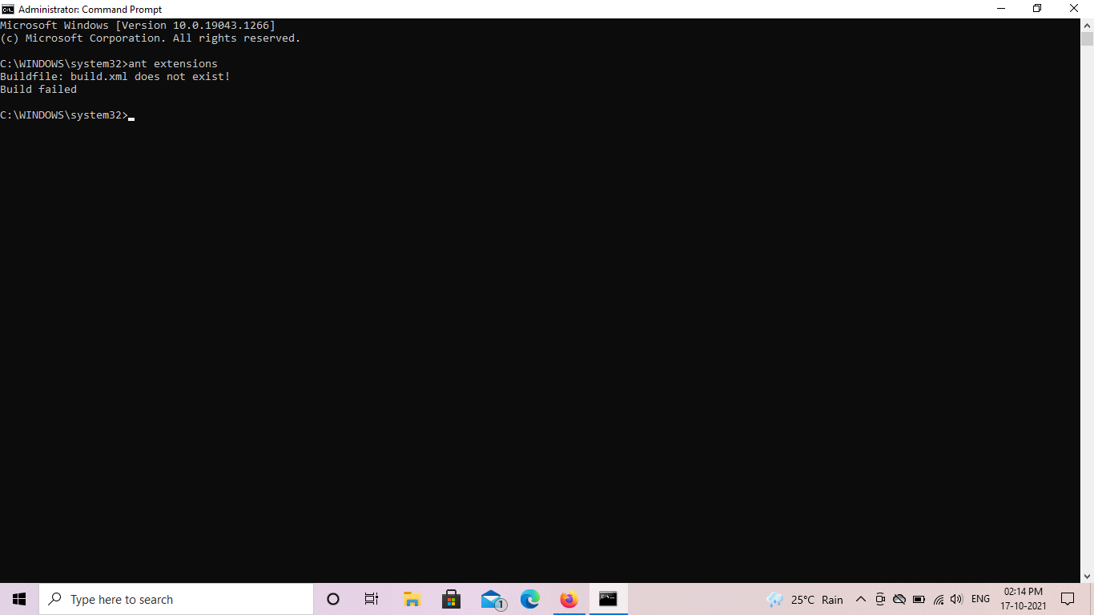Image resolution: width=1094 pixels, height=615 pixels.
Task: Click the scrollbar up arrow in Command Prompt
Action: pos(1087,26)
